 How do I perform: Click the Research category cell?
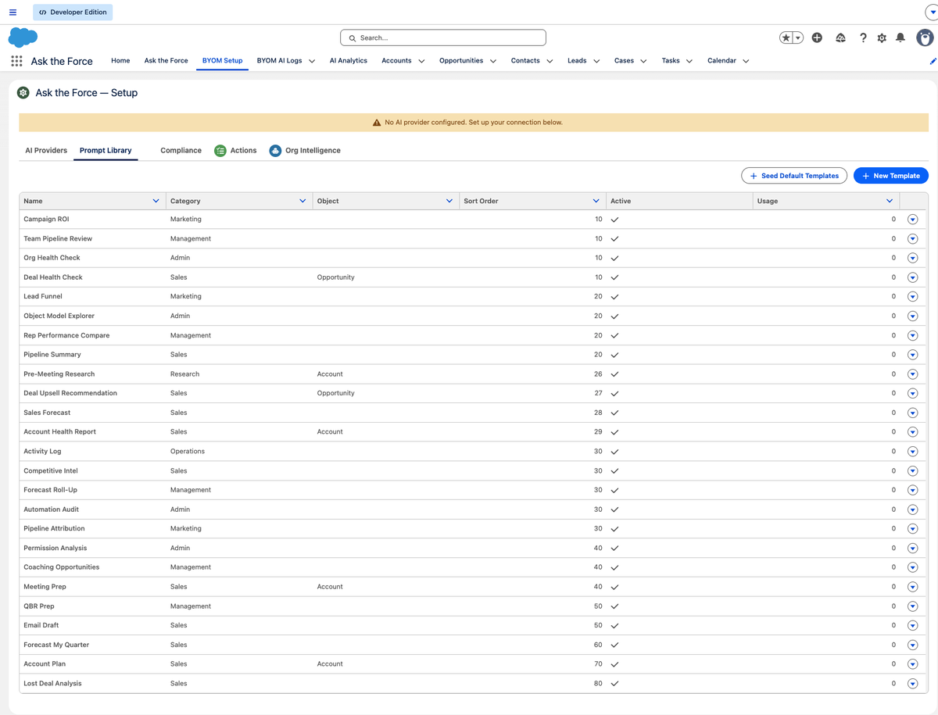184,374
